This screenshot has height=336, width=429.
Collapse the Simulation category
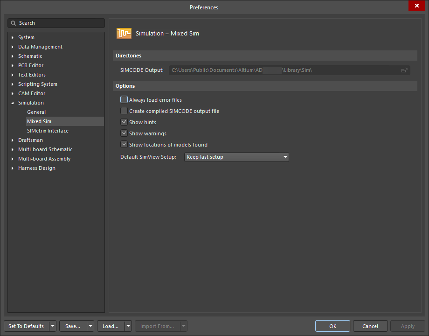pyautogui.click(x=12, y=103)
